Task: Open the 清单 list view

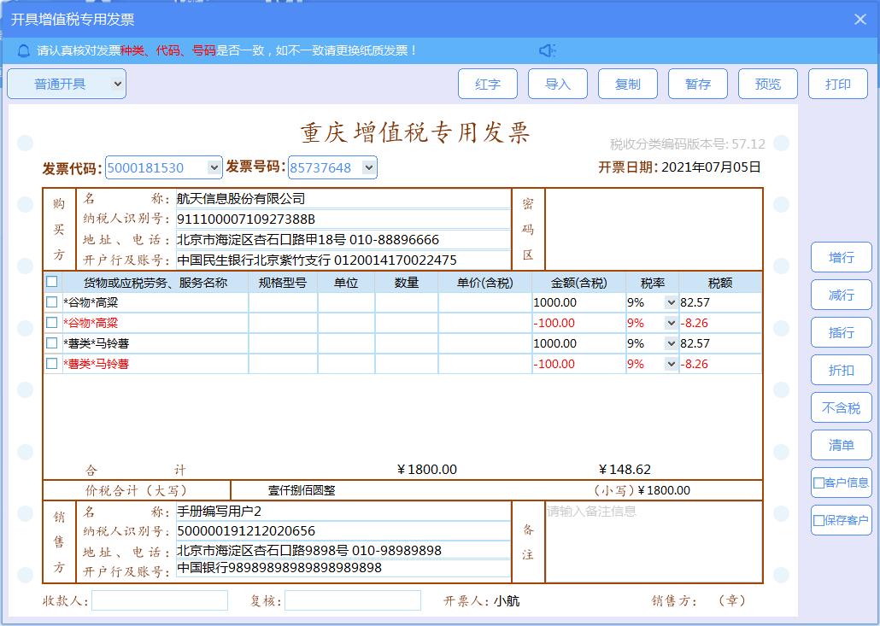Action: click(841, 445)
